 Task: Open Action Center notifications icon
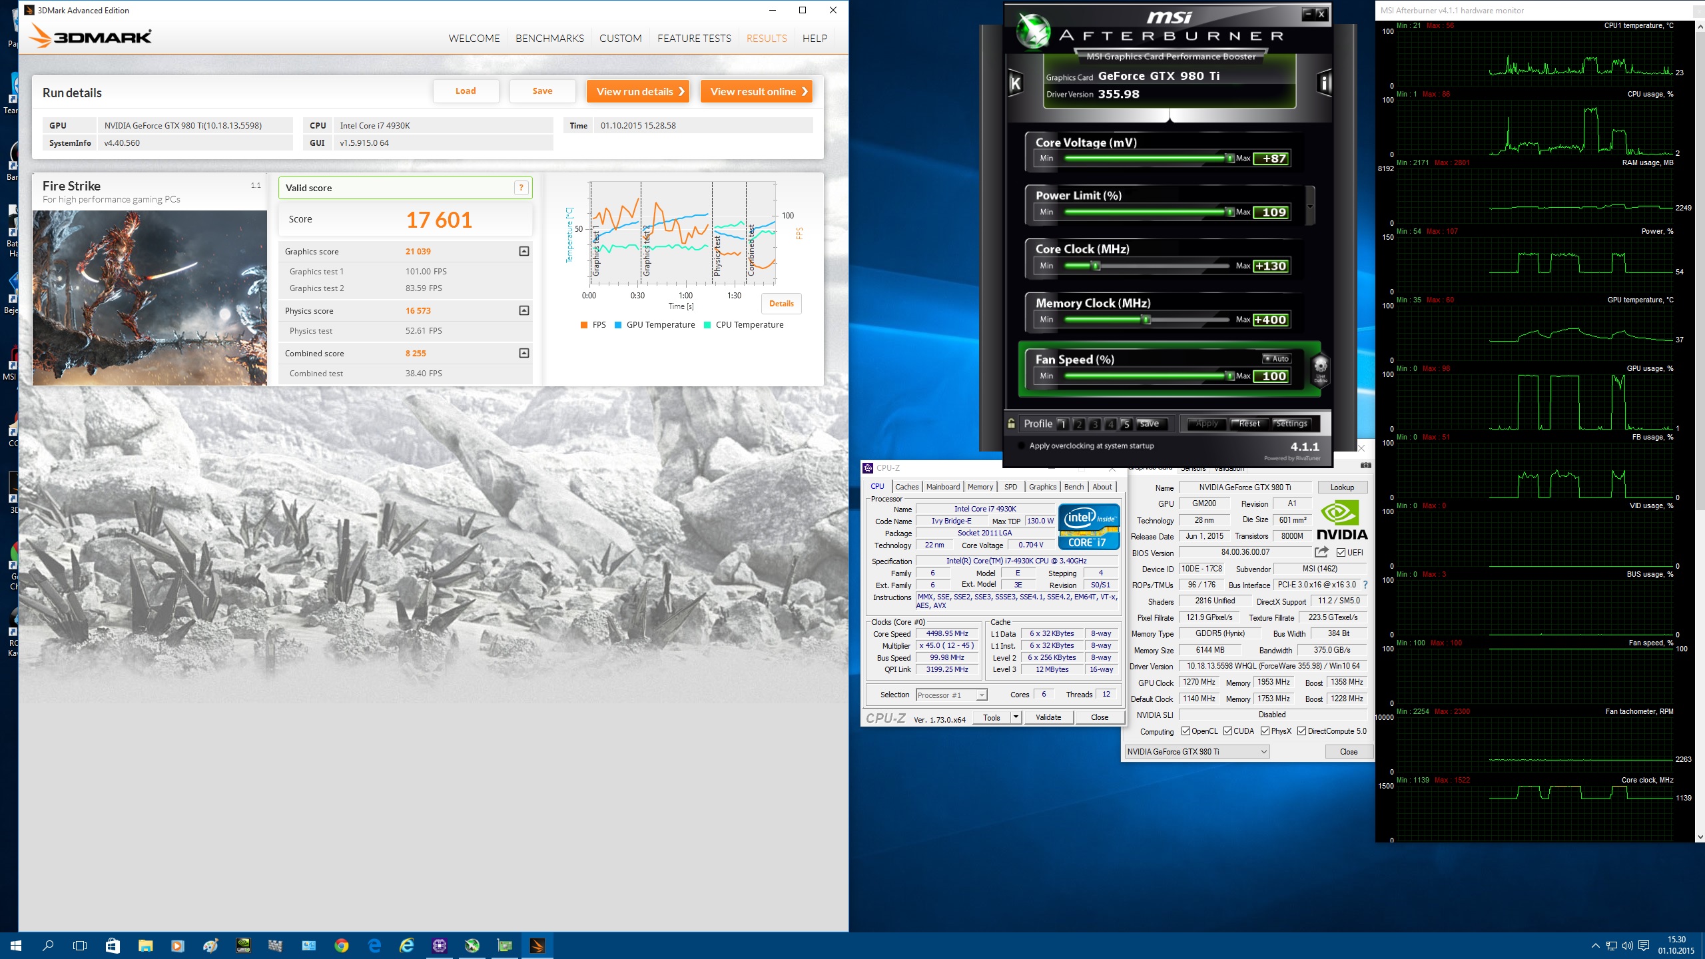pos(1644,946)
